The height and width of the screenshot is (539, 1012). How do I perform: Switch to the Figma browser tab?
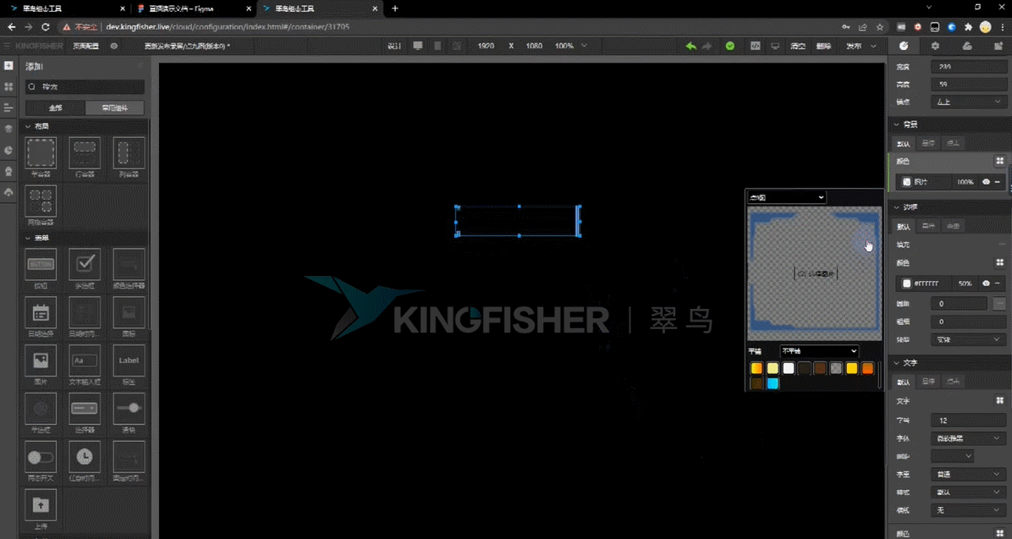194,9
